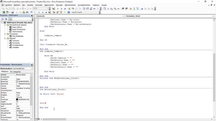The height and width of the screenshot is (121, 216).
Task: Open the Herramientas menu
Action: (70, 5)
